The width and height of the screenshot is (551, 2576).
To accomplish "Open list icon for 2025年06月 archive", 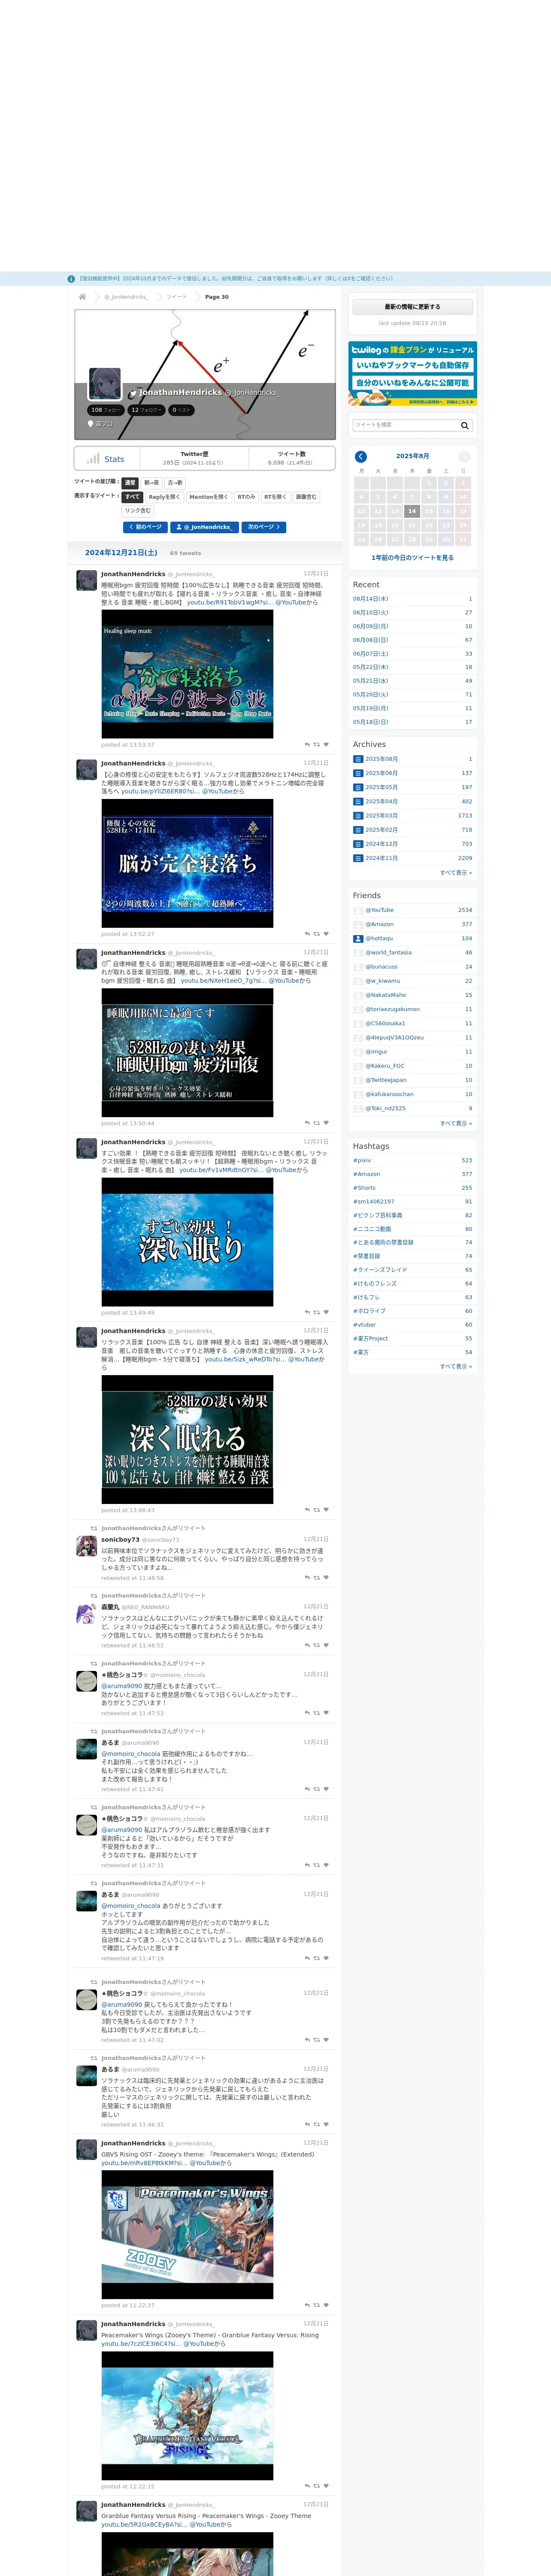I will pos(358,773).
